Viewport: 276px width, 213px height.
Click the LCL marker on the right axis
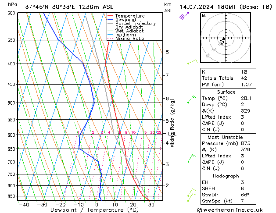click(172, 134)
